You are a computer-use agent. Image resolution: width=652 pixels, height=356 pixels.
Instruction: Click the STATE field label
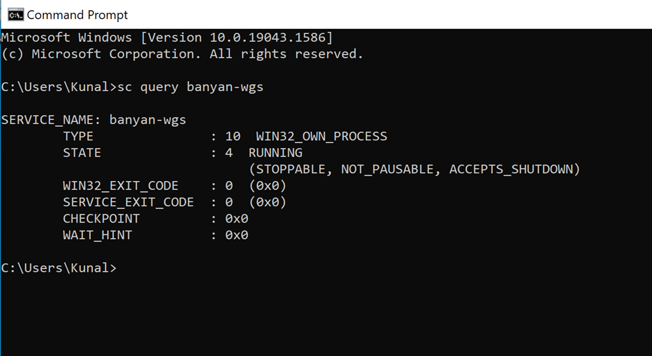coord(82,153)
